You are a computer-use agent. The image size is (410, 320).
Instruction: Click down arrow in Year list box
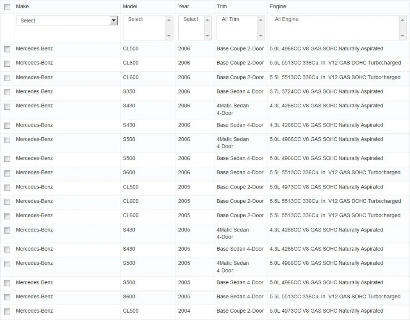pyautogui.click(x=207, y=36)
